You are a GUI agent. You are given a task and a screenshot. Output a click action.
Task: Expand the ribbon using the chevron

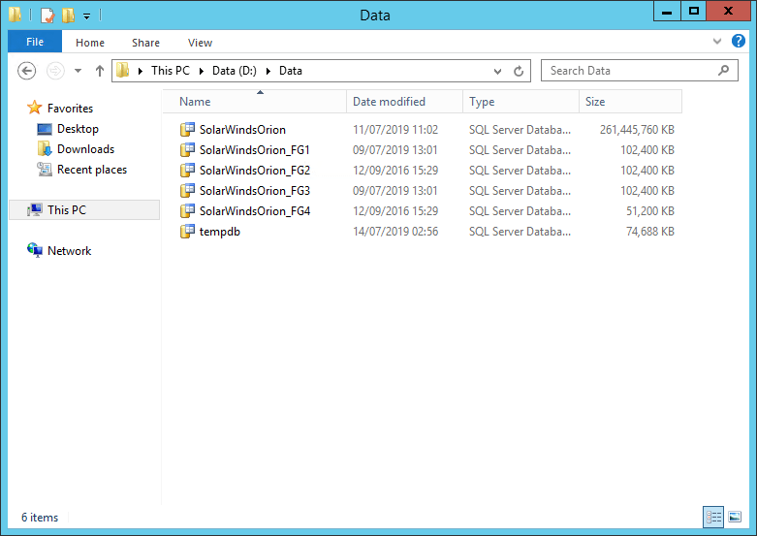coord(717,42)
